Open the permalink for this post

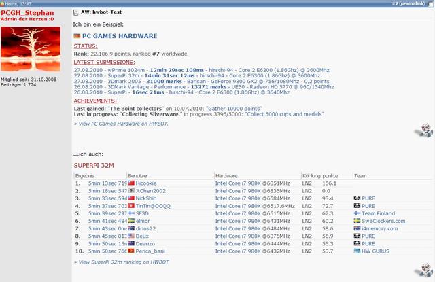[412, 3]
